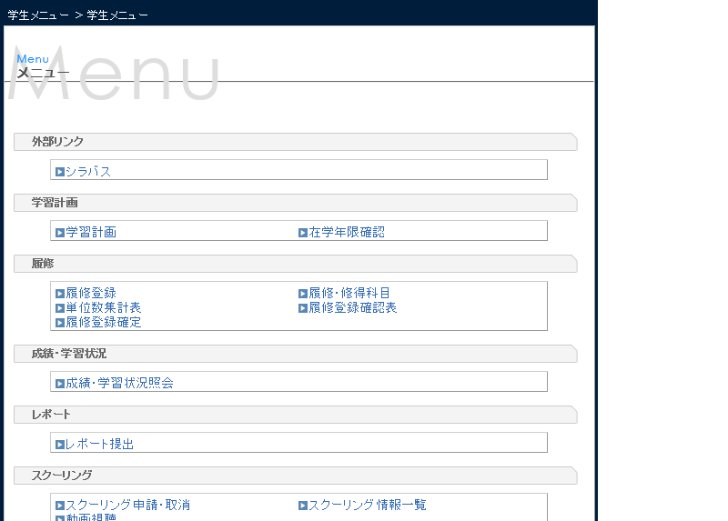This screenshot has width=728, height=521.
Task: Click the arrow icon beside 単位数集計表
Action: point(60,308)
